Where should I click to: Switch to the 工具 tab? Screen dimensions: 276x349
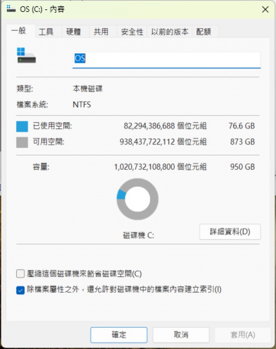[46, 32]
